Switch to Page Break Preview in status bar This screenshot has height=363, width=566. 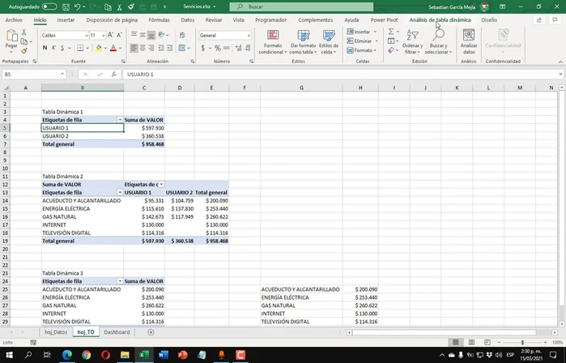point(487,343)
